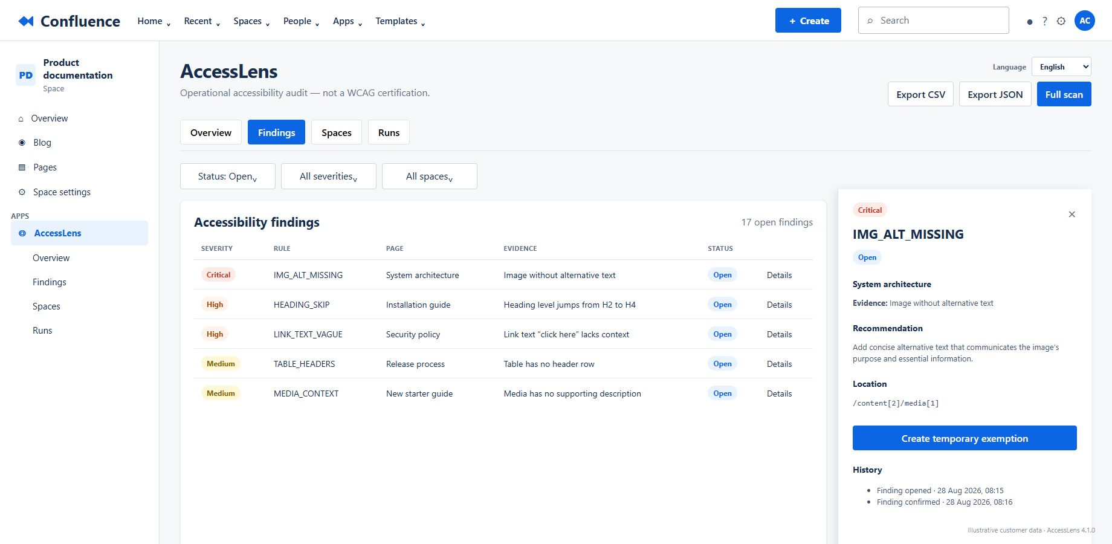Open the AC user avatar menu

point(1085,21)
